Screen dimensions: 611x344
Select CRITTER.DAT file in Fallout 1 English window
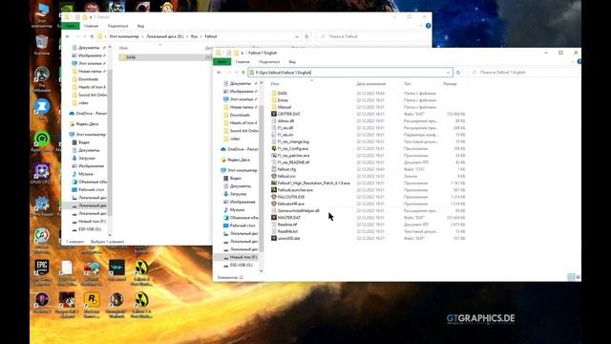pyautogui.click(x=288, y=114)
